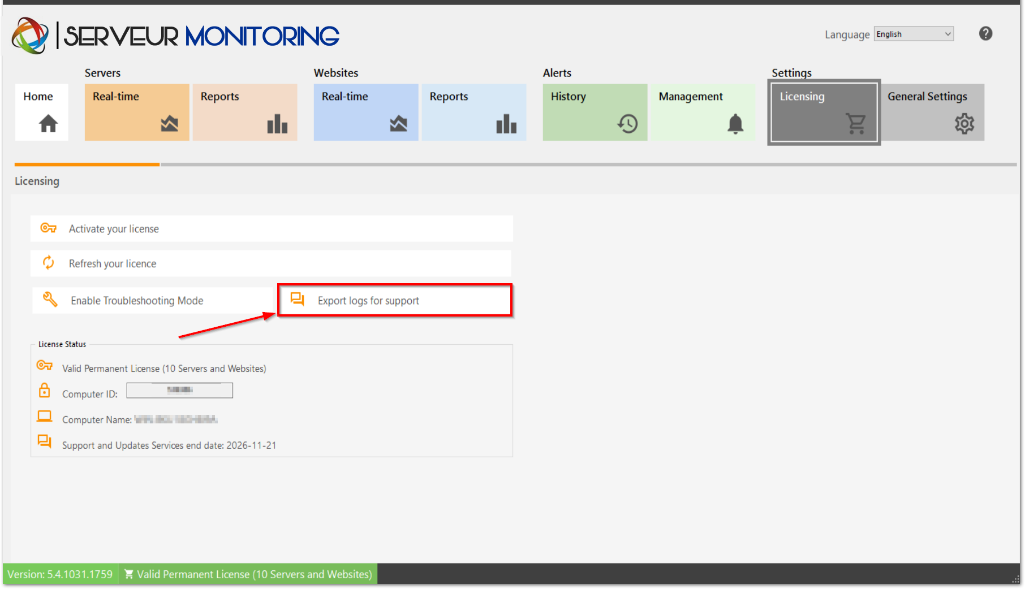Click the wrench icon for Troubleshooting Mode
The image size is (1025, 589).
(50, 300)
